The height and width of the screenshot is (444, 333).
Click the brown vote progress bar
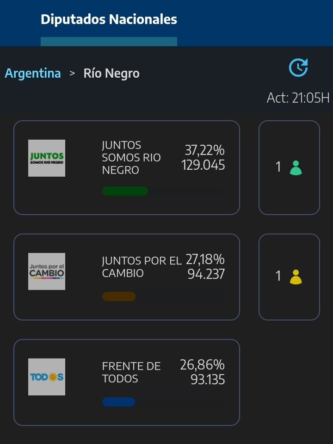point(119,296)
